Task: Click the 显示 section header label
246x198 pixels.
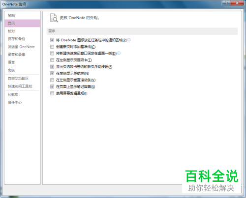Action: pos(52,31)
